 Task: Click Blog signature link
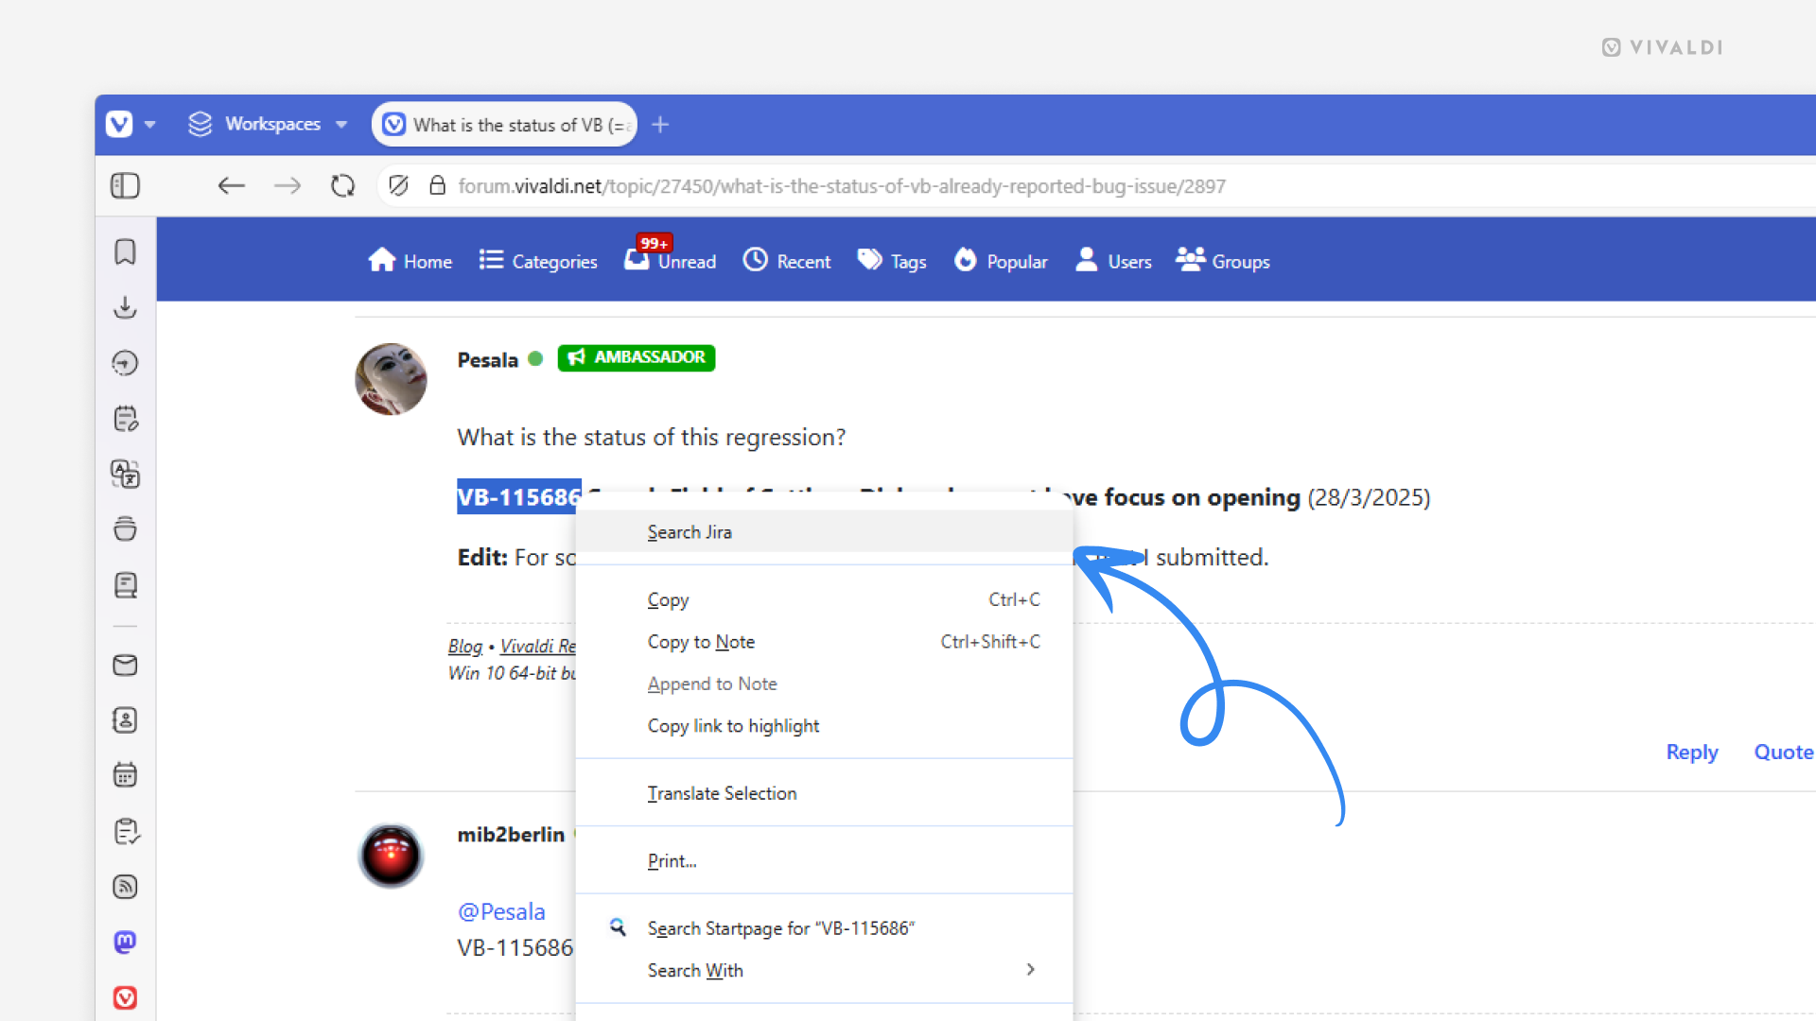click(464, 646)
